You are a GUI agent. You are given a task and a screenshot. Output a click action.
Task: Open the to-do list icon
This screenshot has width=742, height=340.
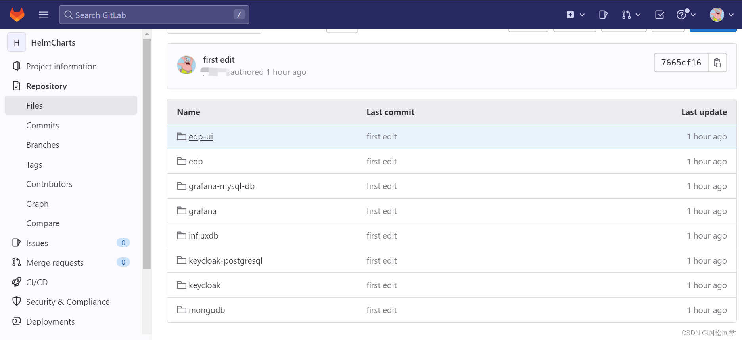(660, 15)
